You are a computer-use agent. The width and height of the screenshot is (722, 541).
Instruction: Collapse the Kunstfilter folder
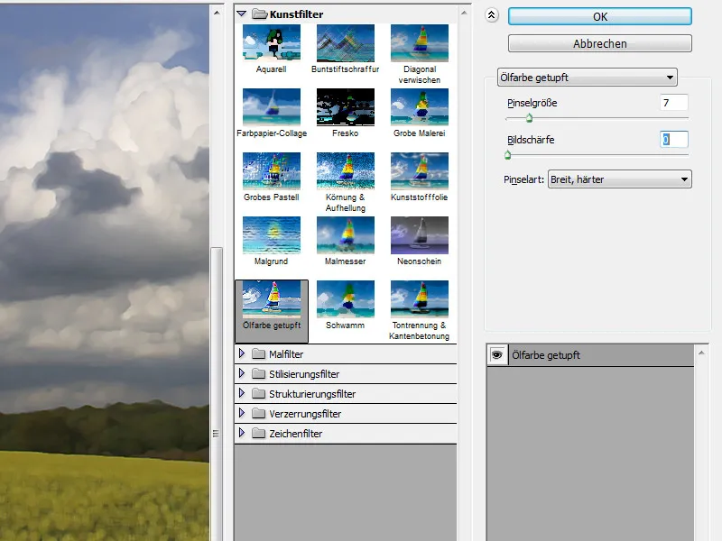click(x=240, y=14)
